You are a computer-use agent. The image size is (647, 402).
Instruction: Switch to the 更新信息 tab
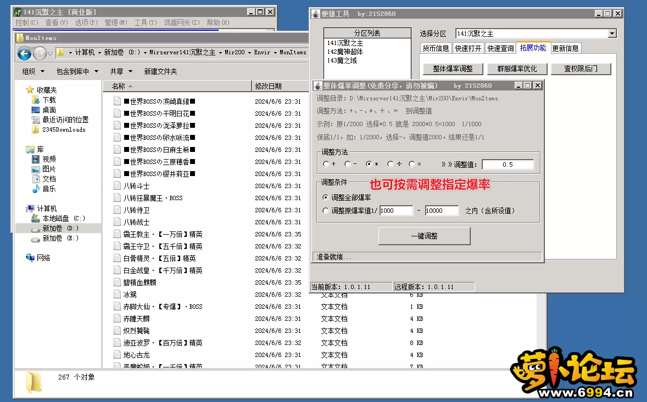(565, 49)
